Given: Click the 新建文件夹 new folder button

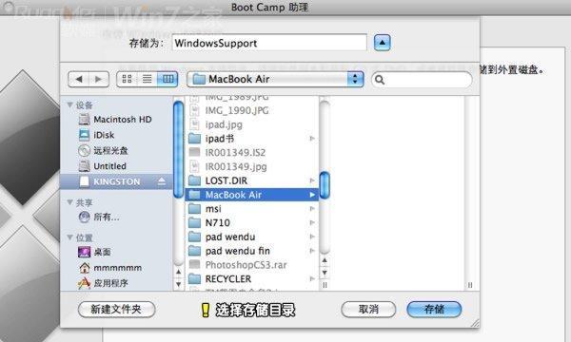Looking at the screenshot, I should (x=116, y=310).
